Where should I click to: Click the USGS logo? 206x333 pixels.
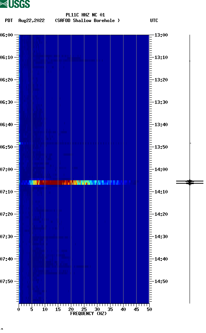(15, 4)
